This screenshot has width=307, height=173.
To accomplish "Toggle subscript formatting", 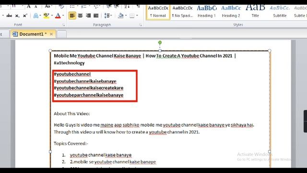I will pos(17,15).
